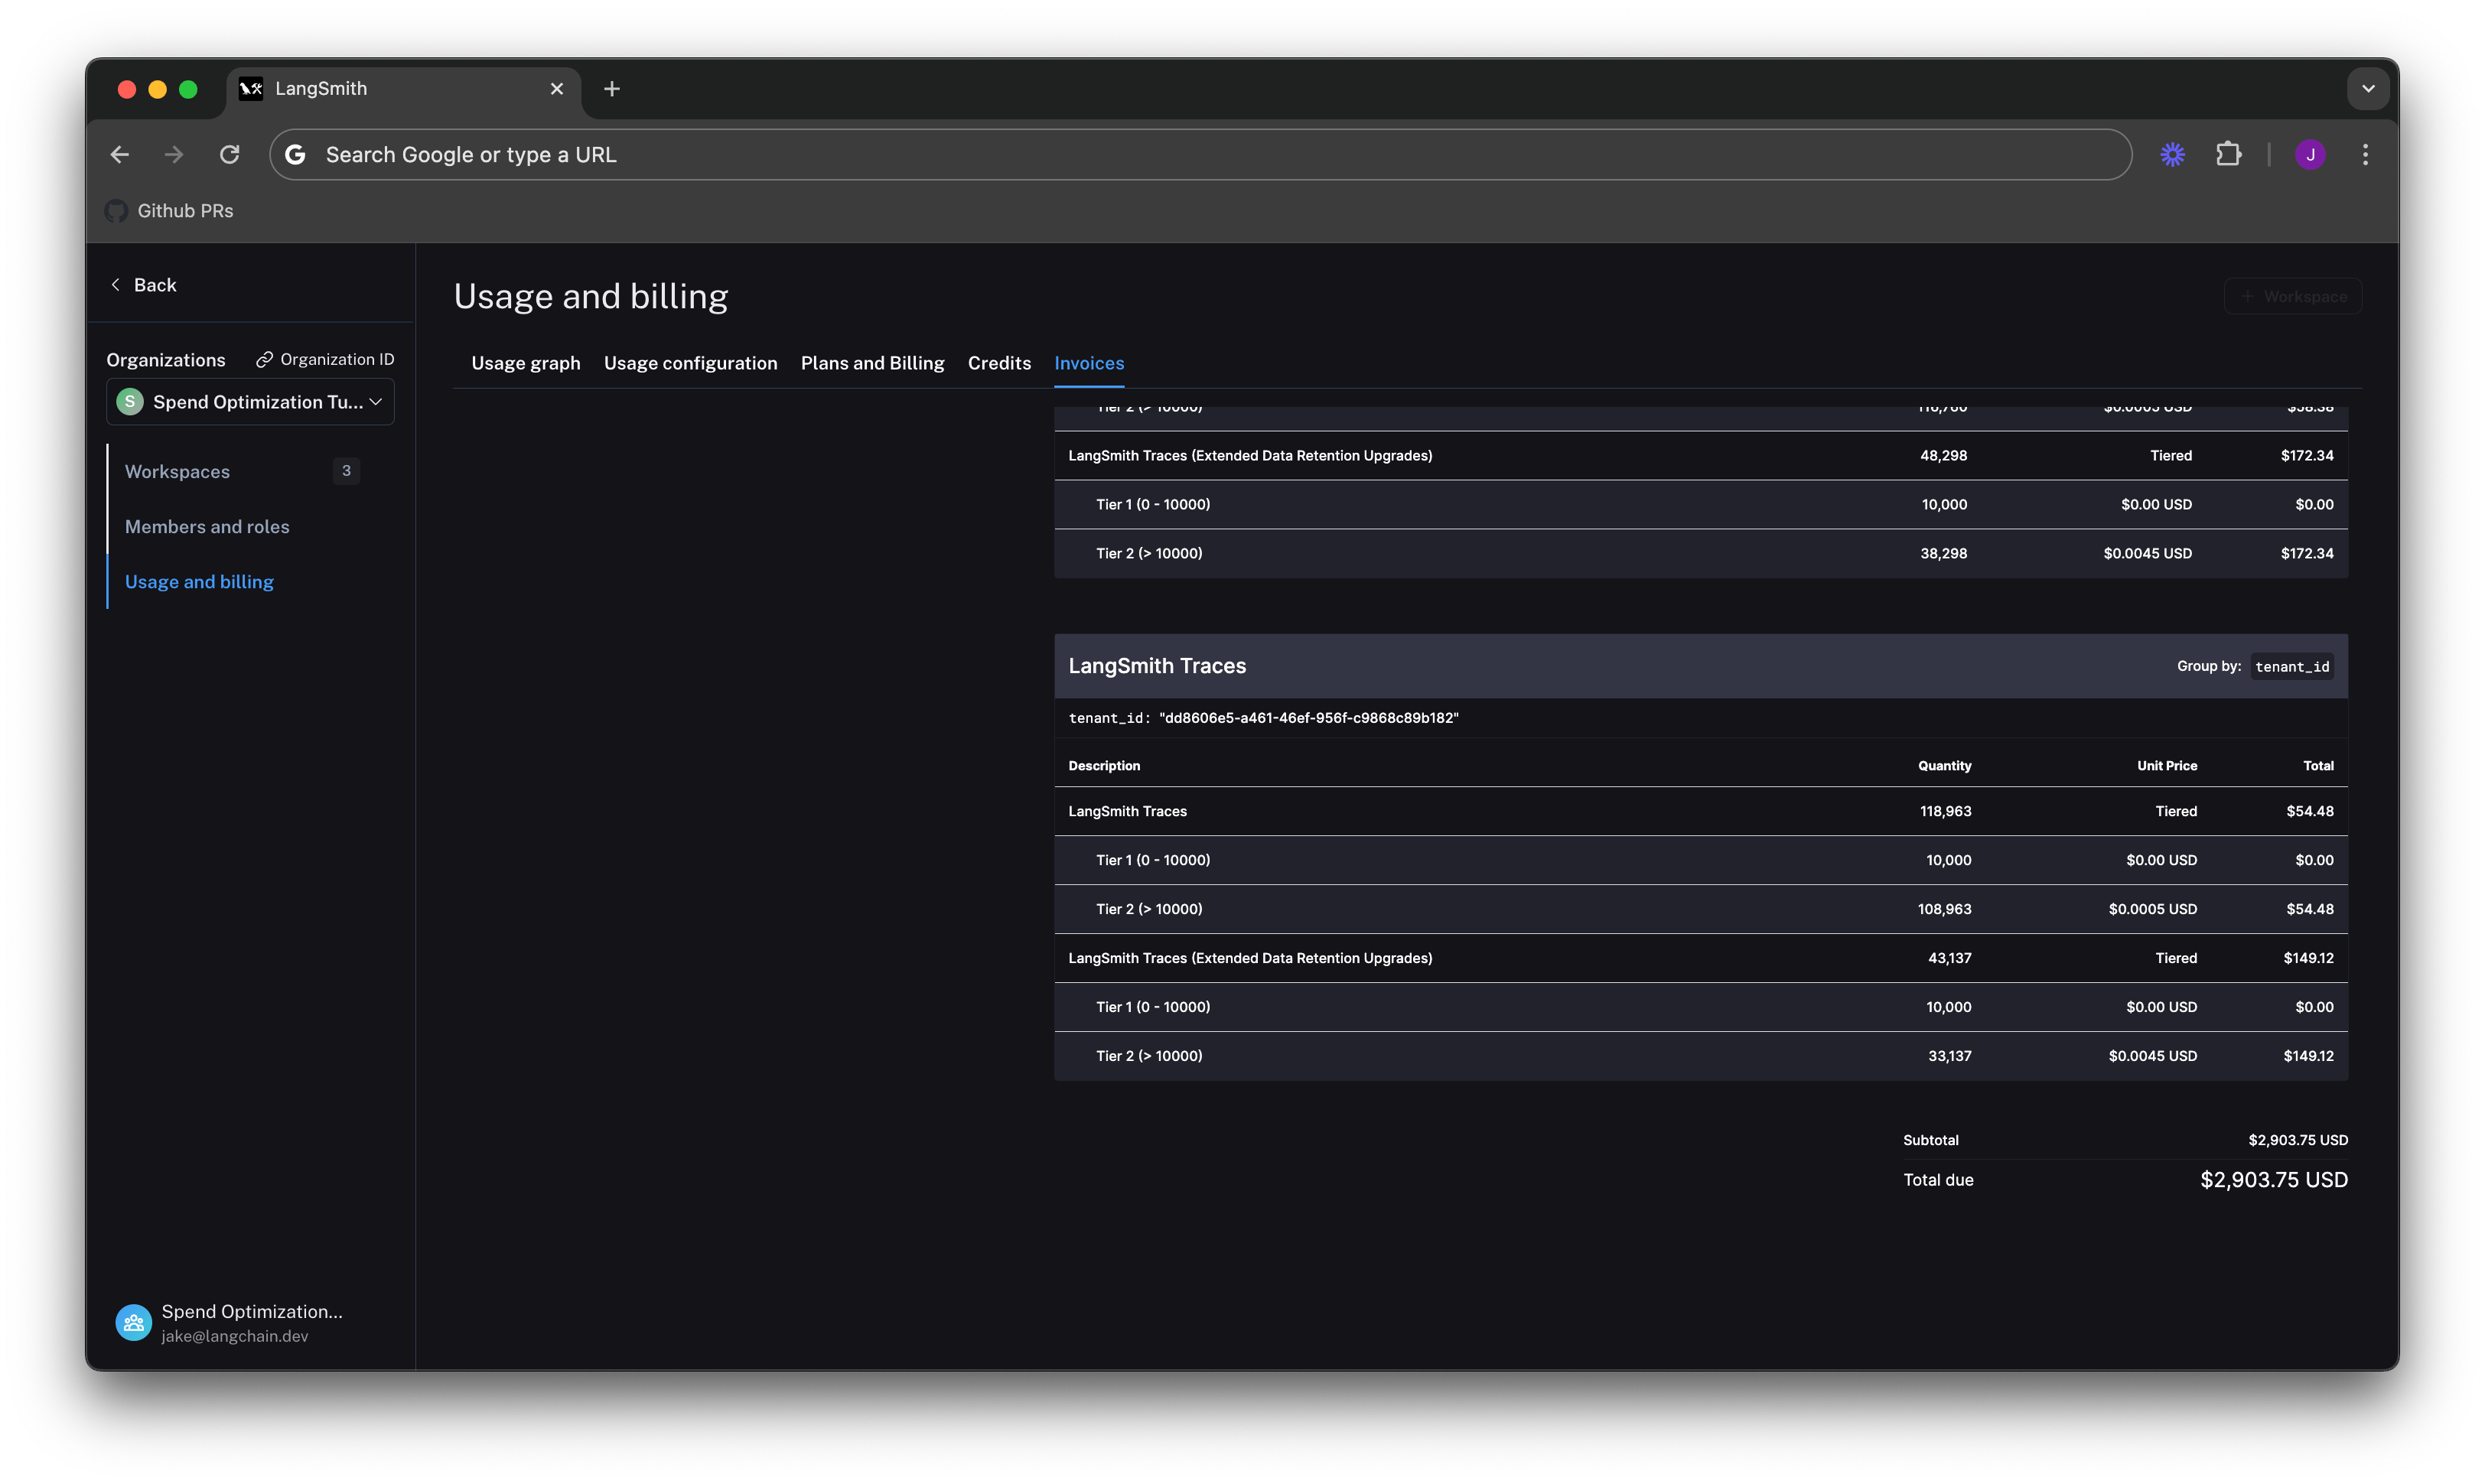Click the + Workspace button

click(2293, 296)
